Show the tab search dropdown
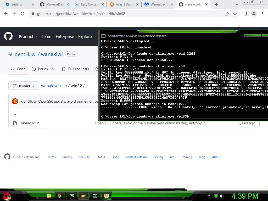The height and width of the screenshot is (201, 268). (237, 4)
